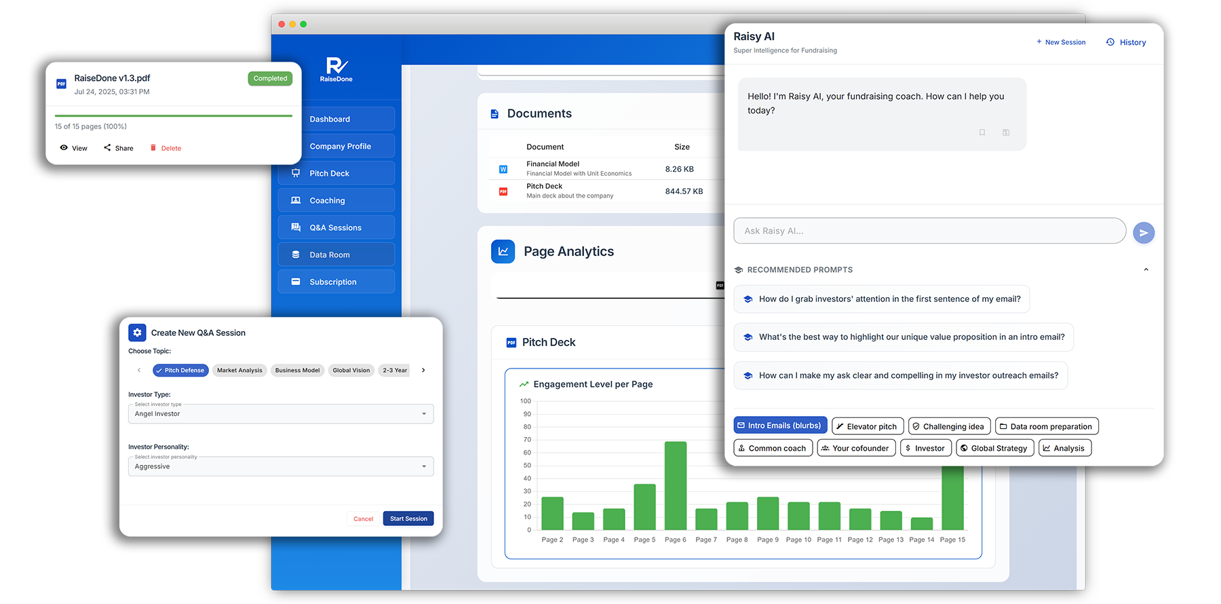Open the Investor Personality dropdown
Viewport: 1221px width, 604px height.
coord(280,467)
